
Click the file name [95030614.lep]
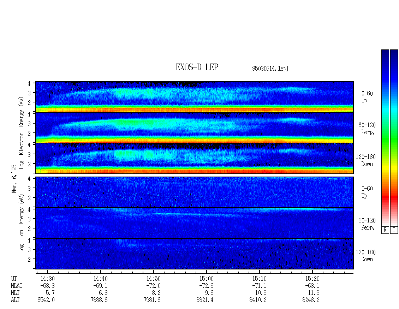pos(269,69)
